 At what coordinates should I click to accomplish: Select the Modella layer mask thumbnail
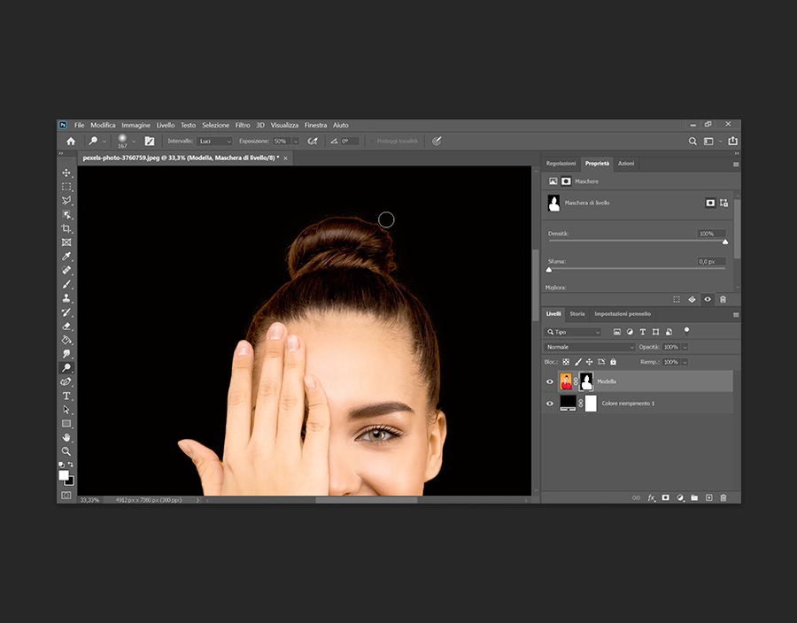click(586, 381)
